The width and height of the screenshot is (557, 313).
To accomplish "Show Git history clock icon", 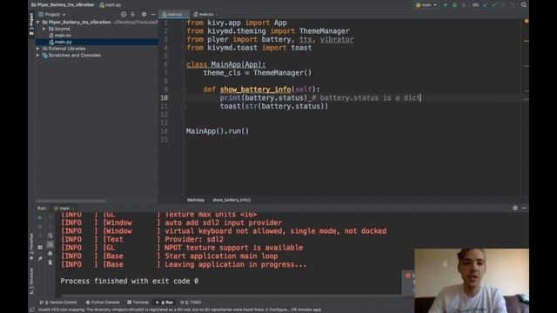I will [x=503, y=5].
